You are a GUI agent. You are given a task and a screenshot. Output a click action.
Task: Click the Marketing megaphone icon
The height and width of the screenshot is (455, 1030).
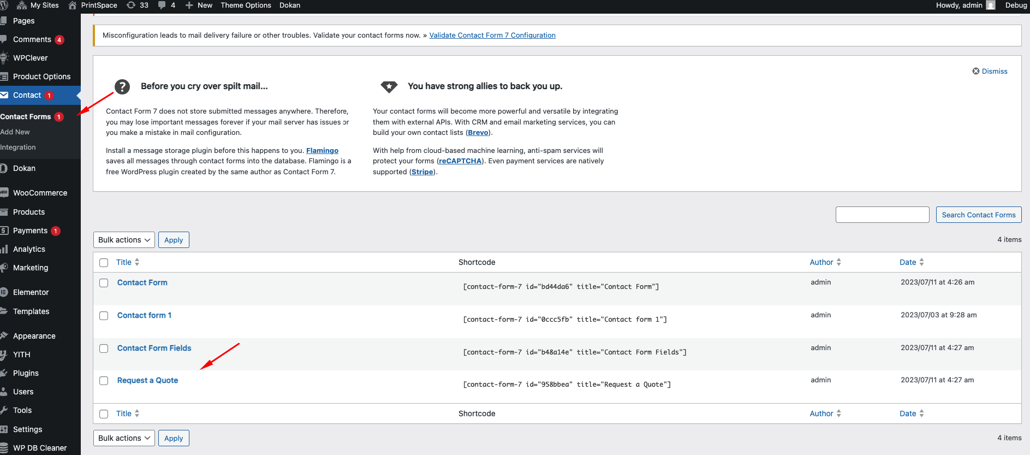coord(4,268)
